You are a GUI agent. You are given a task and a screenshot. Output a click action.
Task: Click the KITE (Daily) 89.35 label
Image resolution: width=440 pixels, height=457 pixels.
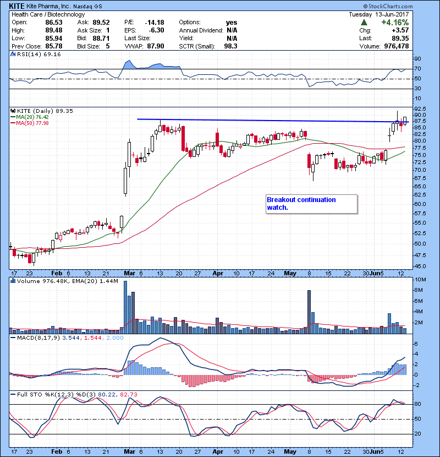pos(45,111)
